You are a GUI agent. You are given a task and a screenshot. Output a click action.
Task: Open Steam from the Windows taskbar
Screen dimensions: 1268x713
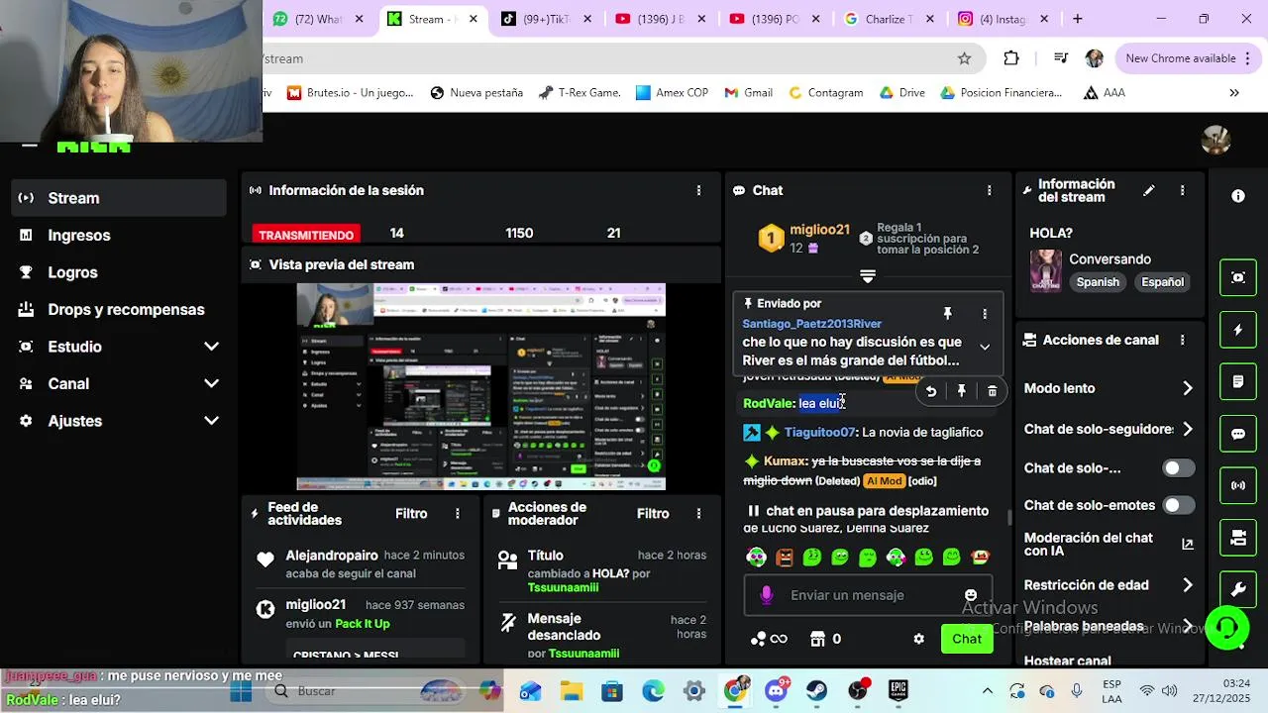click(816, 690)
